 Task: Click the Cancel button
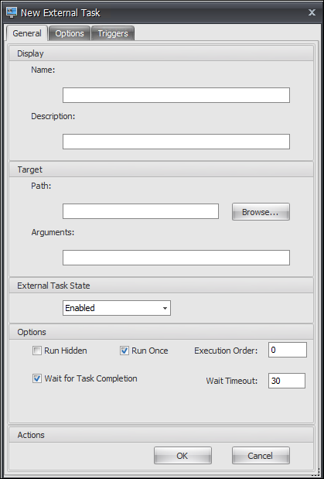[261, 456]
